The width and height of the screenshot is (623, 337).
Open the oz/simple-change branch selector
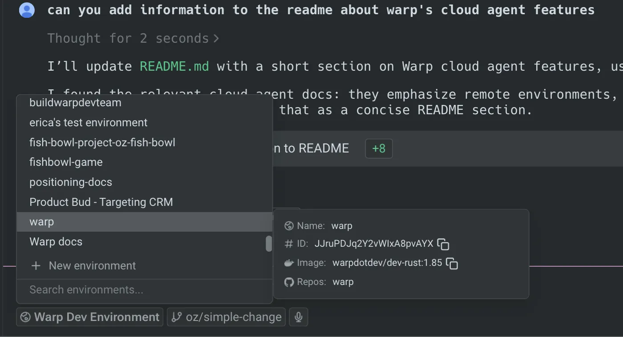pos(226,317)
